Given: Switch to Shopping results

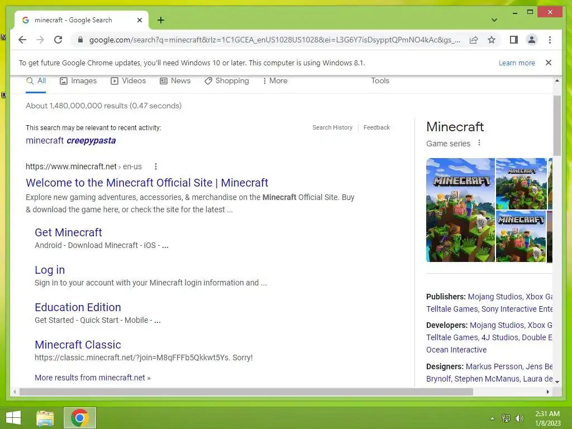Looking at the screenshot, I should click(227, 80).
